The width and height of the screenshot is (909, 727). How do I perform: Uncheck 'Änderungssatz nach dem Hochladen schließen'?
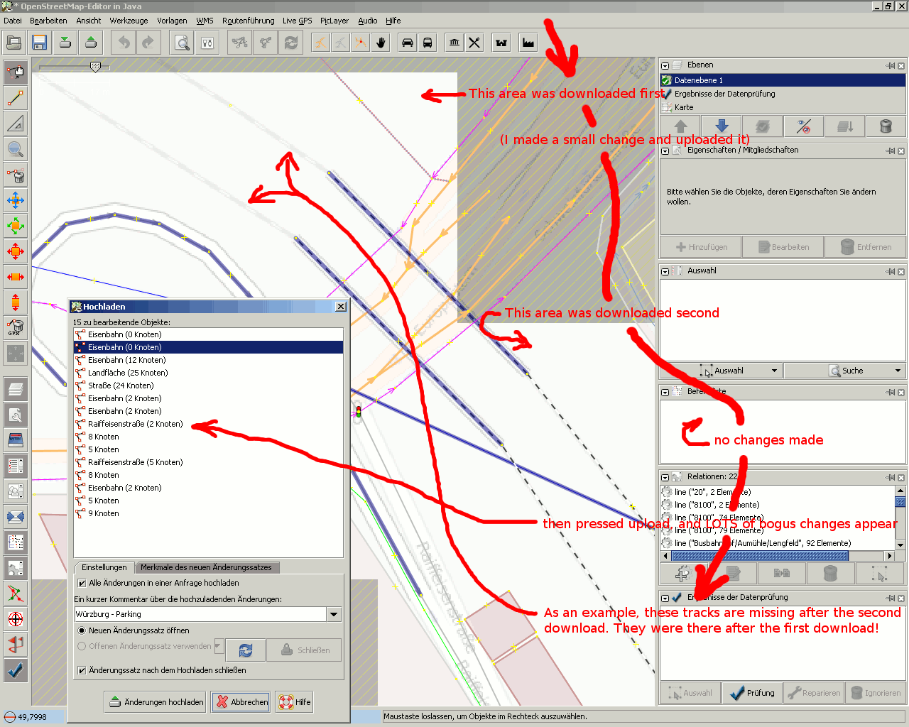click(x=82, y=670)
